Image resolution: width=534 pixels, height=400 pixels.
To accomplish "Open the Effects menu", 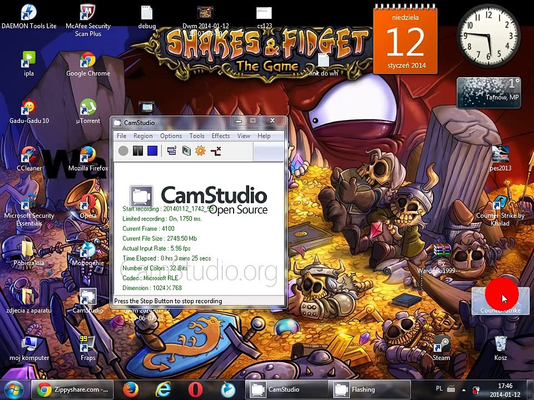I will (221, 136).
